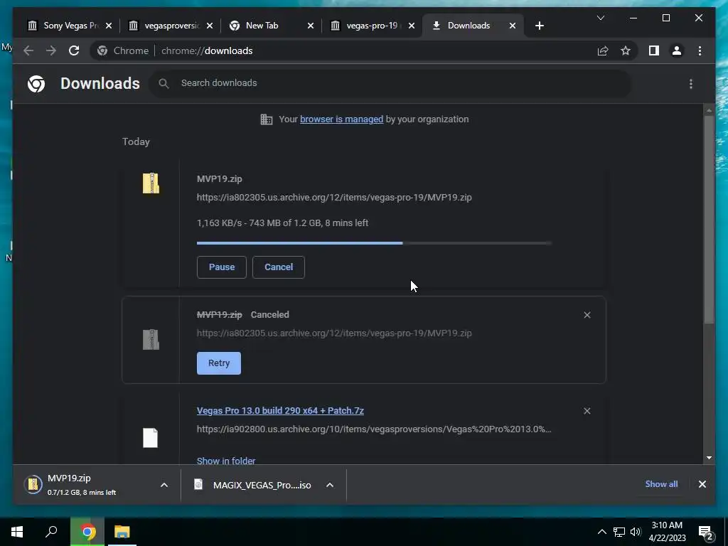Click in the Search downloads field
The height and width of the screenshot is (546, 728).
click(x=390, y=84)
